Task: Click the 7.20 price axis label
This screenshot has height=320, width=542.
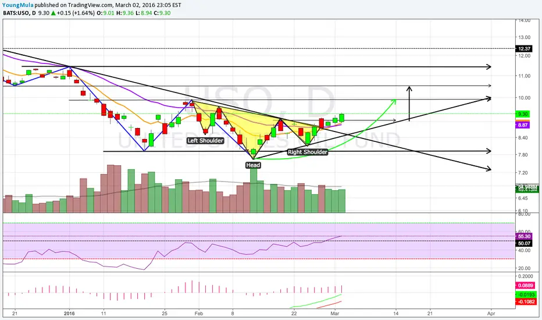Action: [x=523, y=173]
